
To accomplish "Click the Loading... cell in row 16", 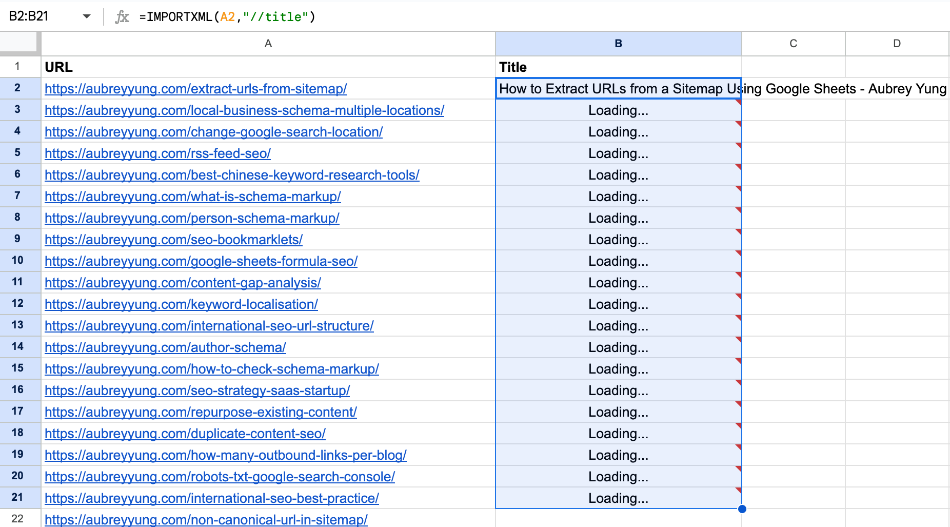I will 619,391.
